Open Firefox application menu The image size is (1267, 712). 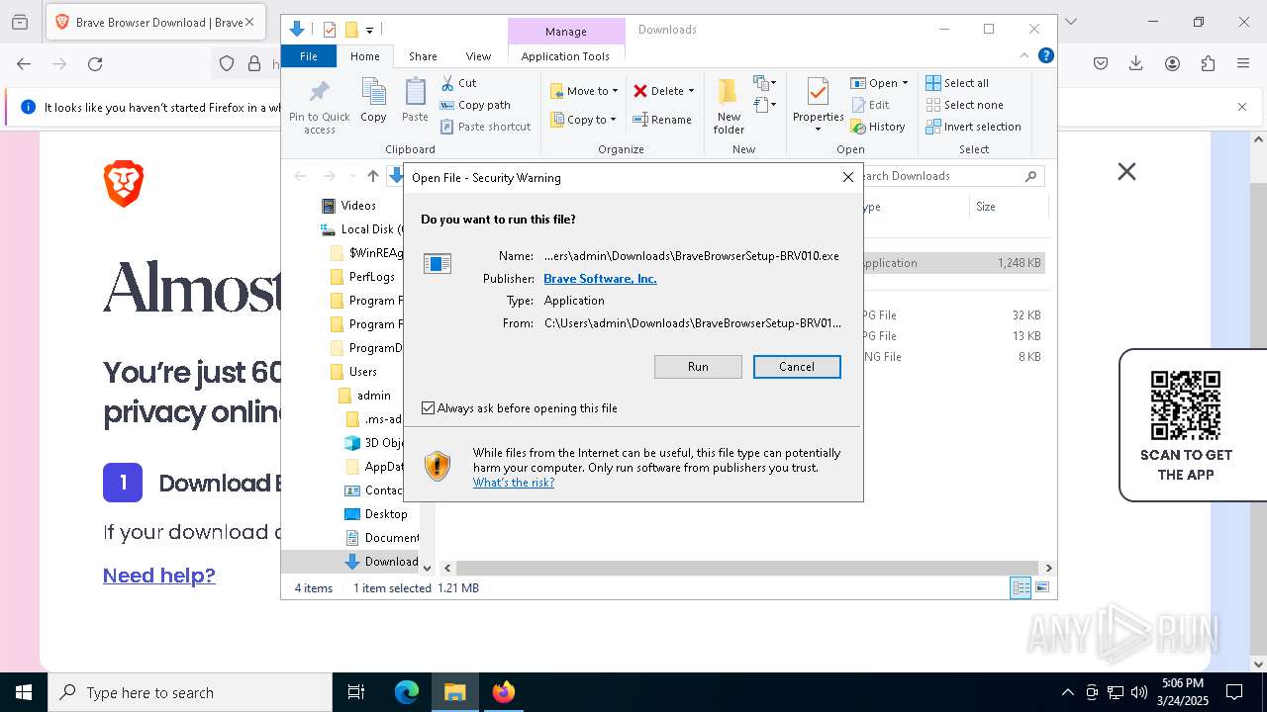click(1243, 63)
